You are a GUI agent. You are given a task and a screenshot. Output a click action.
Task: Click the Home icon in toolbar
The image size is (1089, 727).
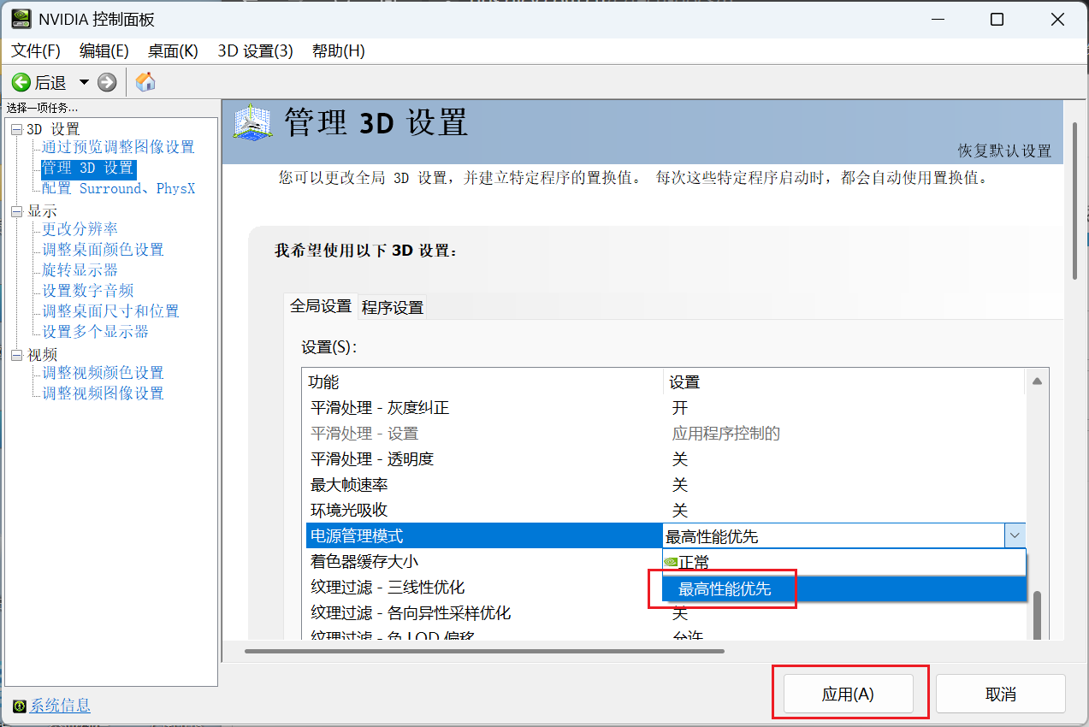click(145, 82)
